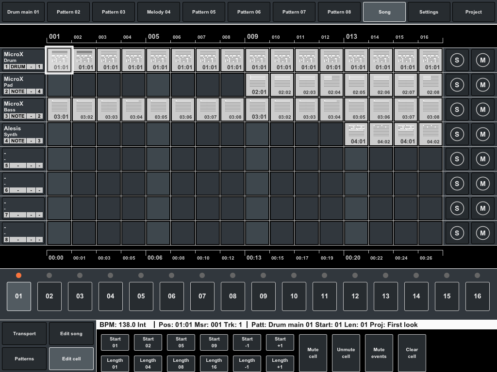Click the Alesis Synth track header
Image resolution: width=497 pixels, height=372 pixels.
point(23,134)
